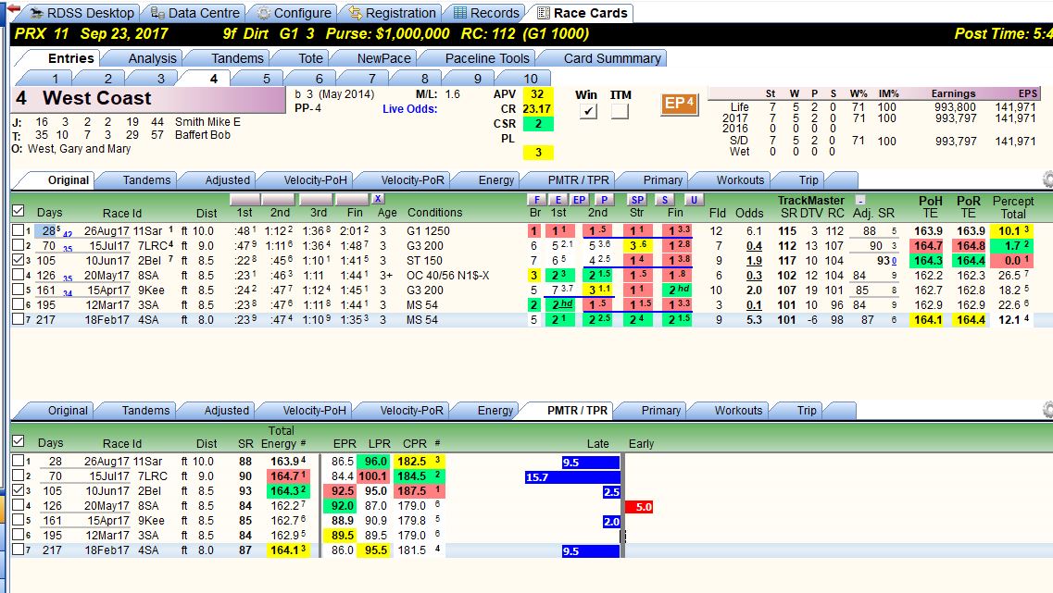Image resolution: width=1053 pixels, height=593 pixels.
Task: Click the Conditions column header
Action: (x=434, y=213)
